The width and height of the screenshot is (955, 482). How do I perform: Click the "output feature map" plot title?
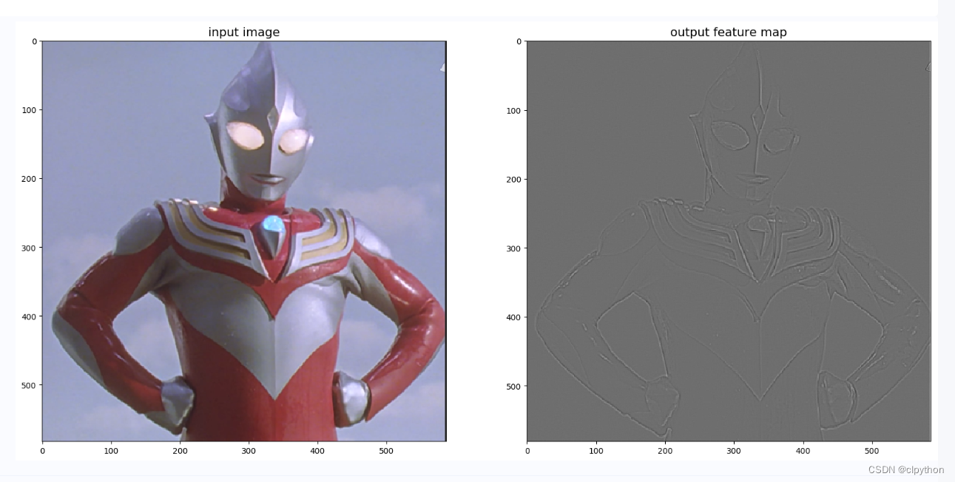point(729,32)
